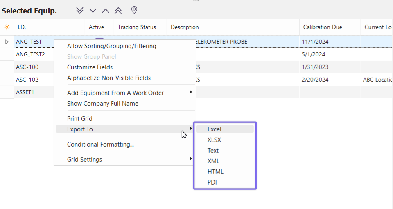Image resolution: width=393 pixels, height=209 pixels.
Task: Choose Excel export option
Action: click(215, 129)
